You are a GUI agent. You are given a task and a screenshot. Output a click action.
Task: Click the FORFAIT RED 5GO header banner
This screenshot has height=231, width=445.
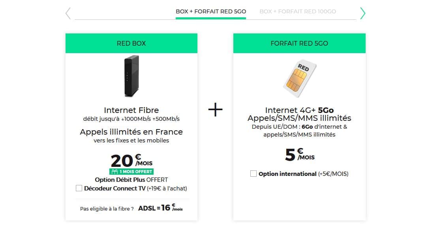[x=299, y=43]
